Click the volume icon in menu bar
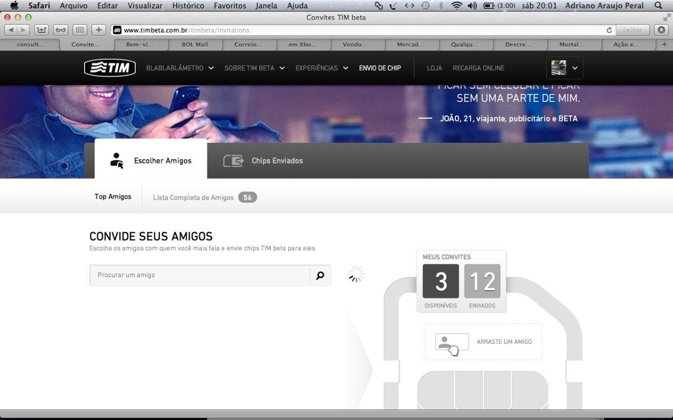This screenshot has height=420, width=673. pyautogui.click(x=472, y=6)
